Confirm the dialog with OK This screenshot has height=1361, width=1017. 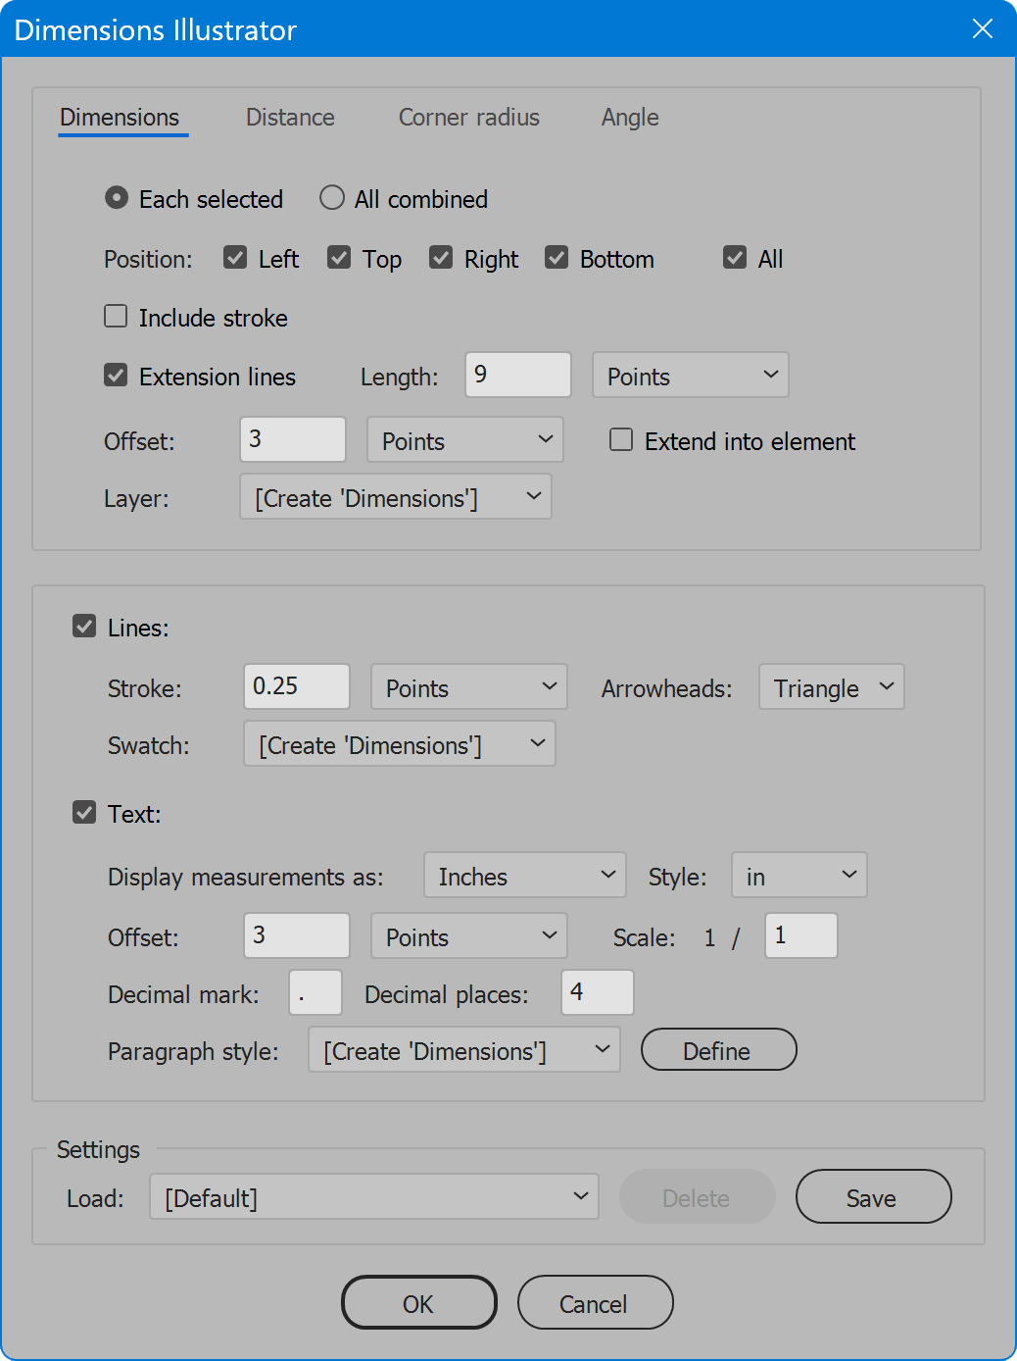[x=418, y=1303]
